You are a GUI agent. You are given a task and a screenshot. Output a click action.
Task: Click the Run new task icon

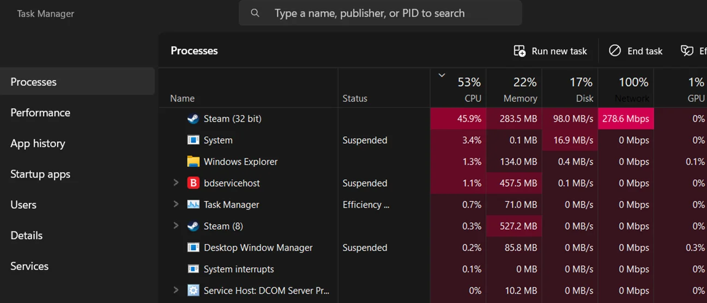(x=519, y=51)
